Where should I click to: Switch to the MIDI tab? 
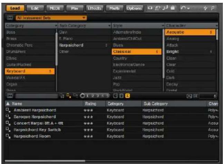[55, 8]
